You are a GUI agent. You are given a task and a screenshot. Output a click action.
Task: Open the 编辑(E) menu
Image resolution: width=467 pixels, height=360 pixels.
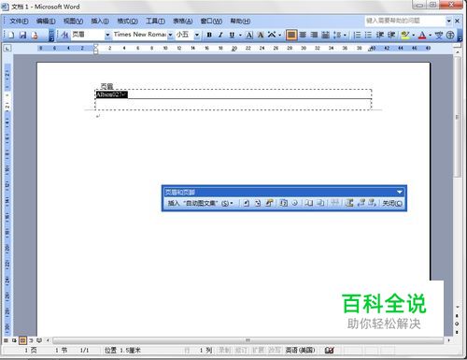(46, 22)
